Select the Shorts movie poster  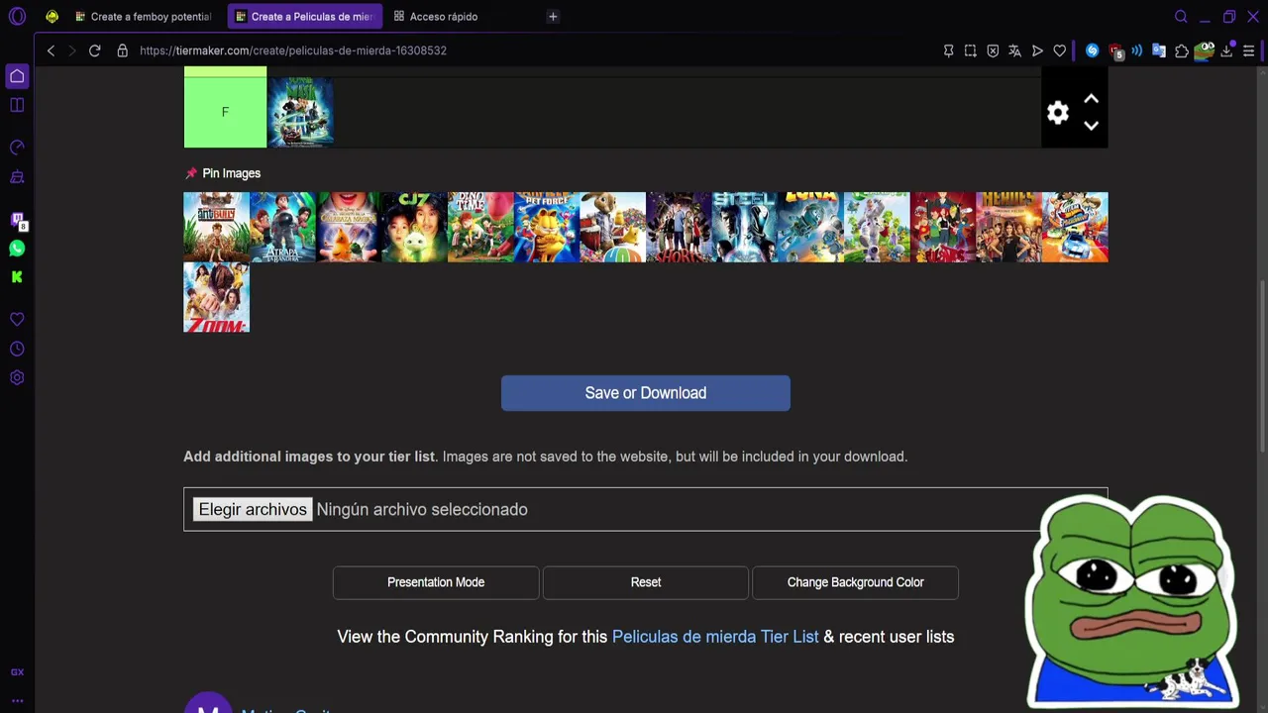tap(679, 228)
